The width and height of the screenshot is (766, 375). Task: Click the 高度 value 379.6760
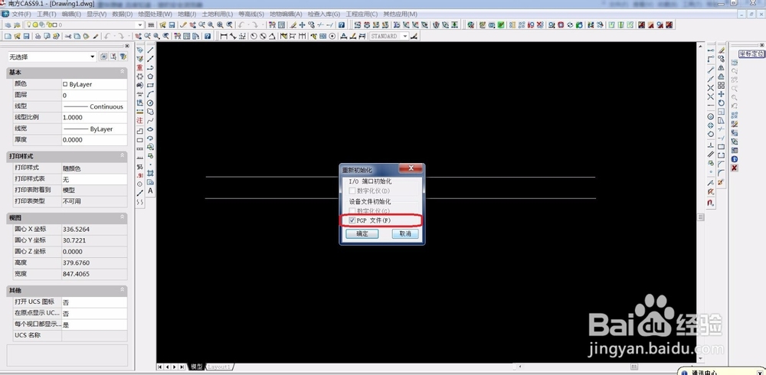[x=94, y=262]
